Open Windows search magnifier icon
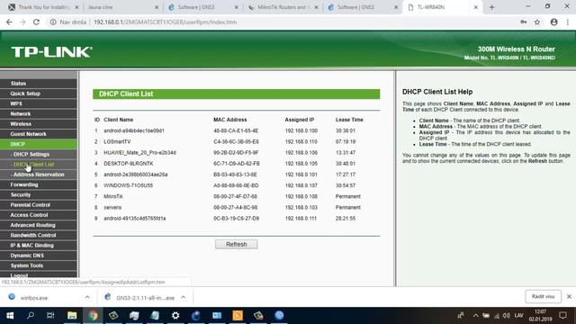576x324 pixels. pos(31,316)
